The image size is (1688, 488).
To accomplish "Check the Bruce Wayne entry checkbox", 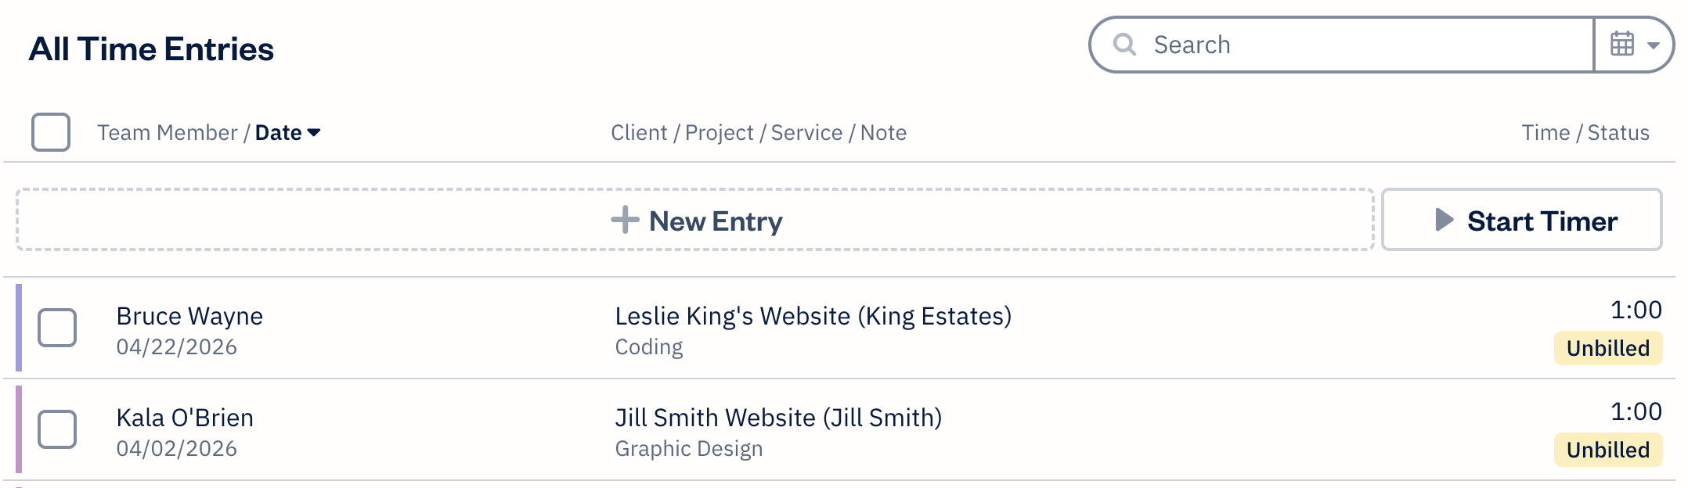I will tap(57, 328).
